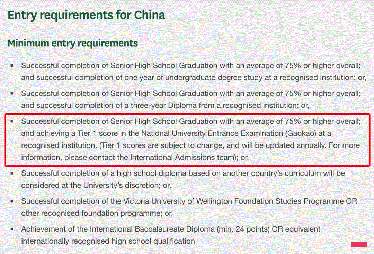Image resolution: width=374 pixels, height=254 pixels.
Task: Click bullet marker for the International Baccalaureate item
Action: pos(12,229)
